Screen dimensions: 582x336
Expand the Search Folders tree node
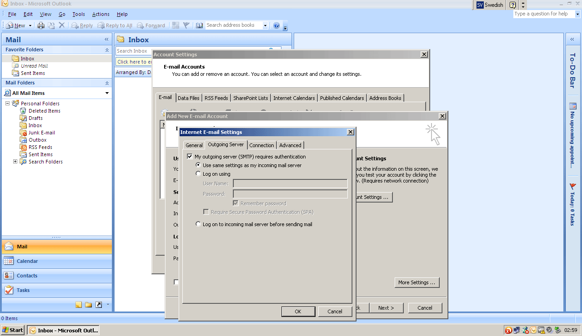[15, 162]
